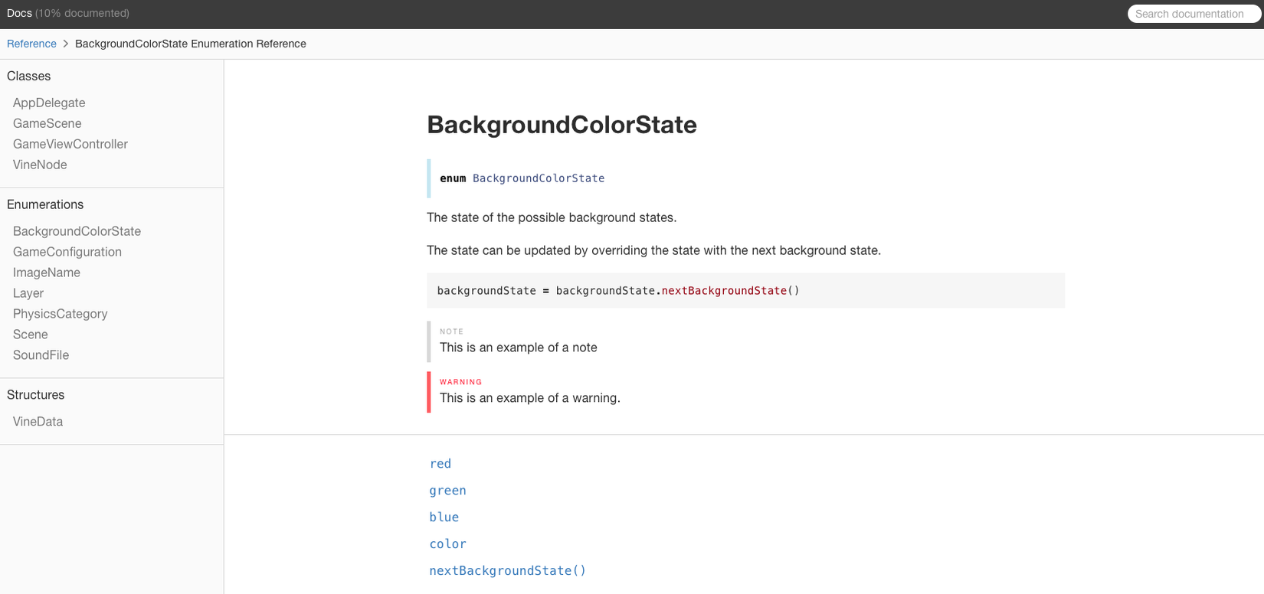The image size is (1264, 594).
Task: Expand the nextBackgroundState() method details
Action: click(x=507, y=571)
